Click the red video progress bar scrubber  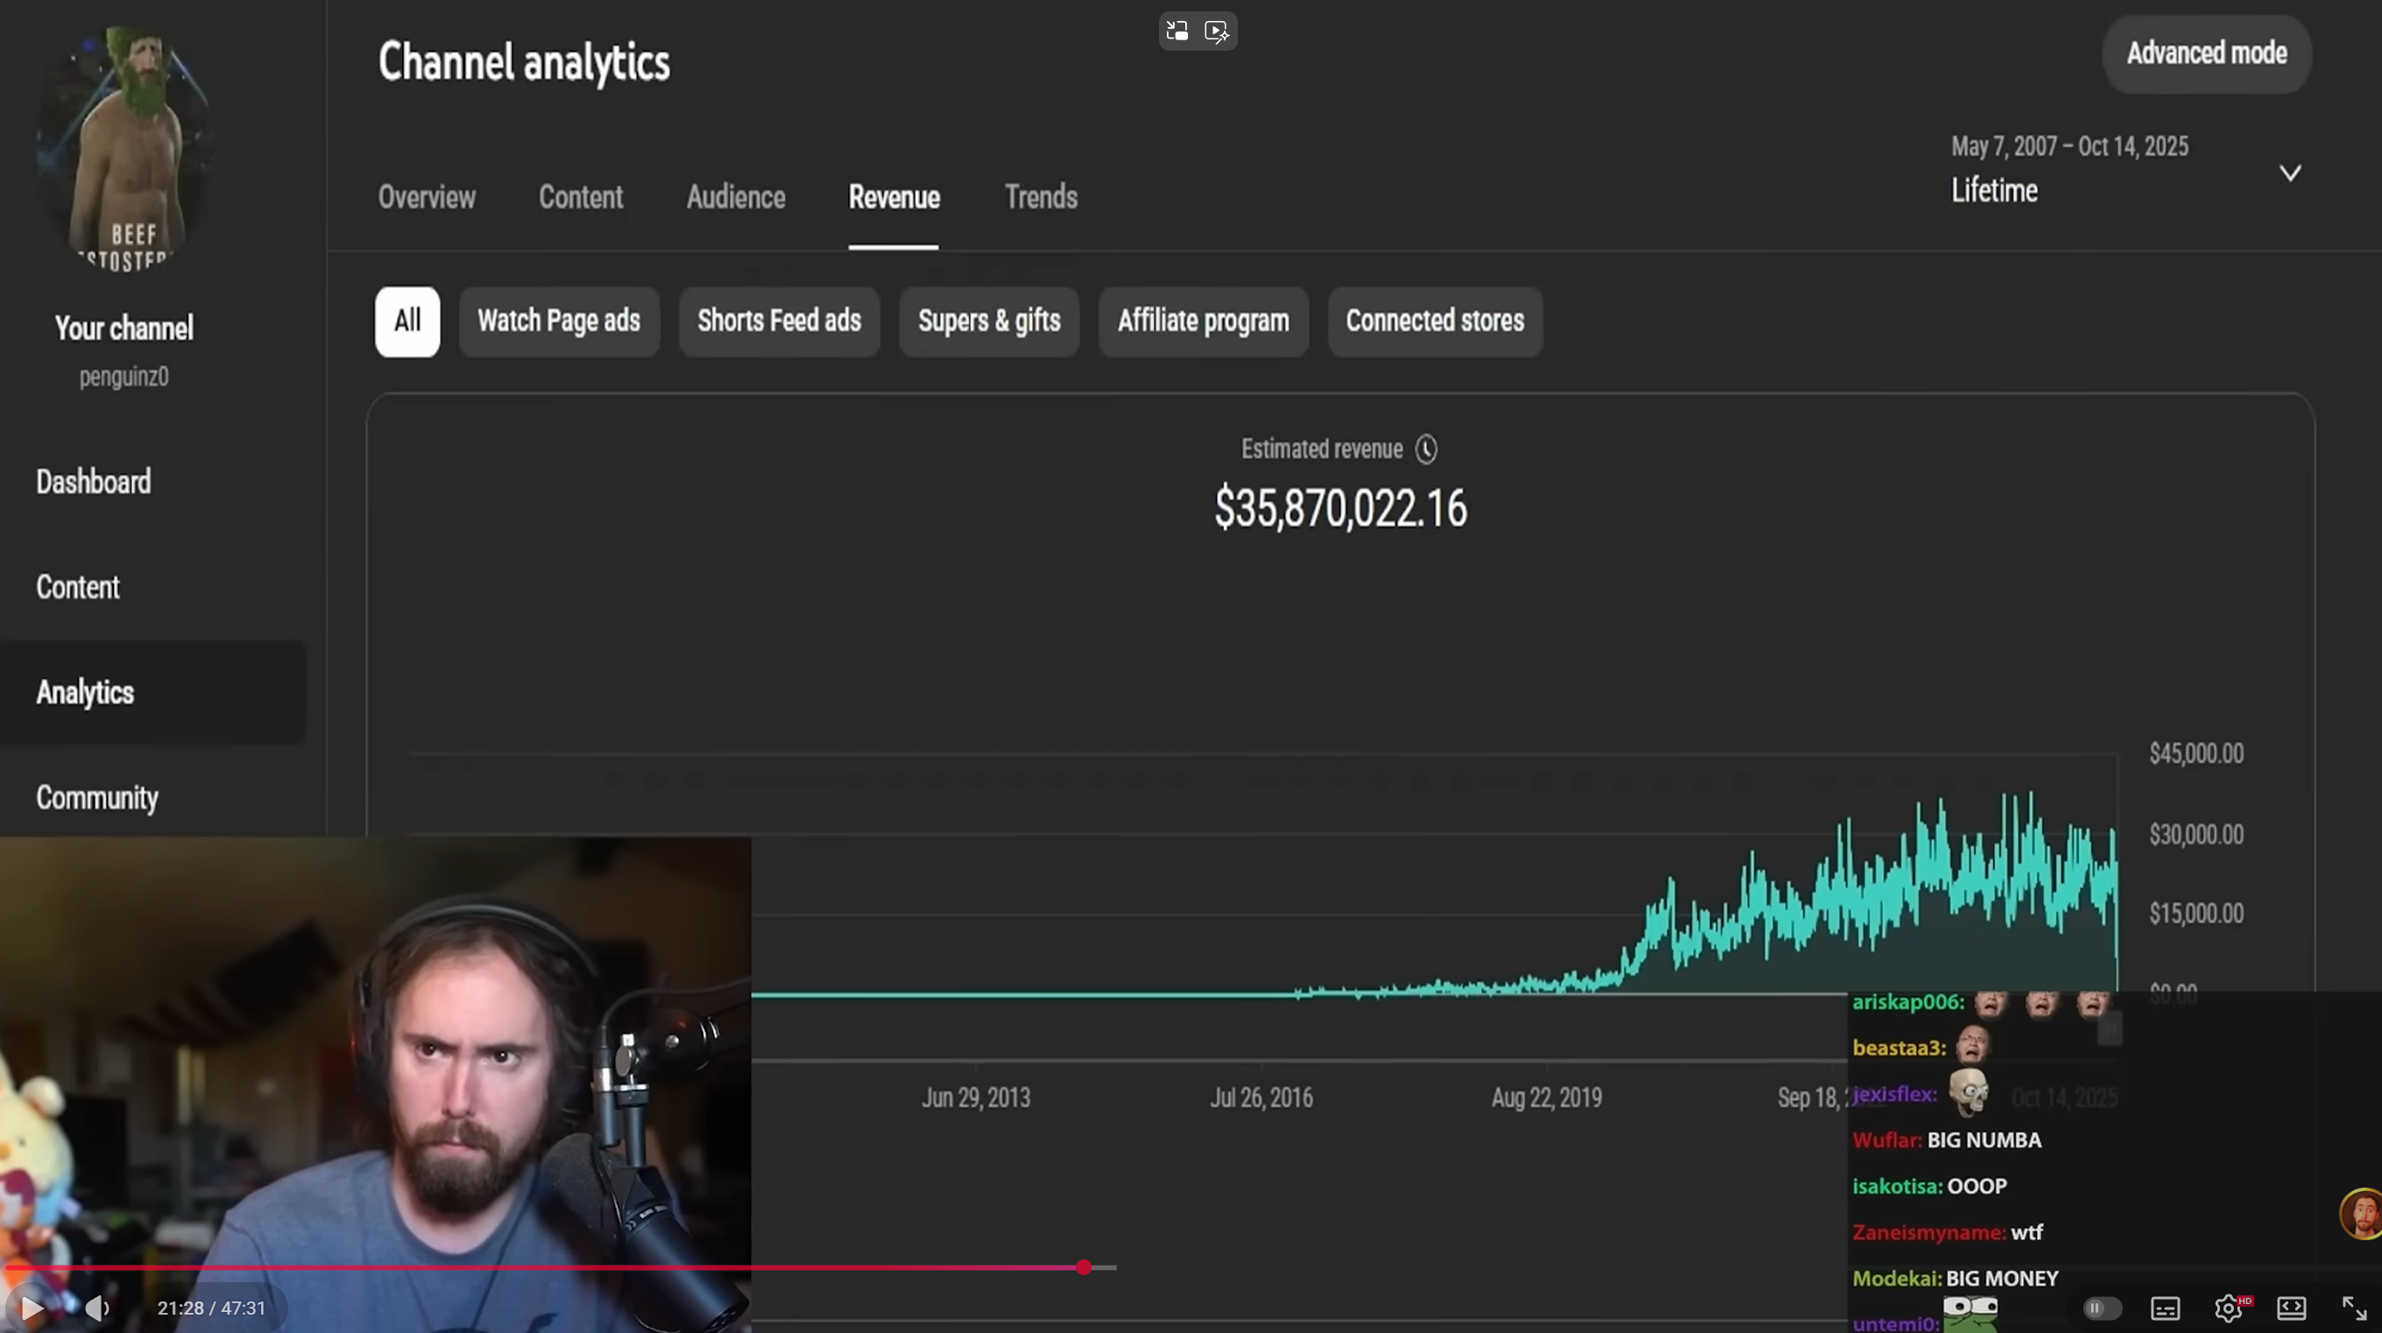pos(1084,1267)
